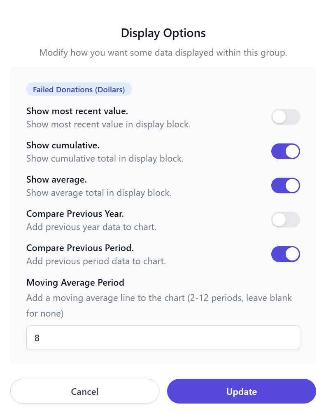Enable the Show most recent value toggle

[285, 117]
